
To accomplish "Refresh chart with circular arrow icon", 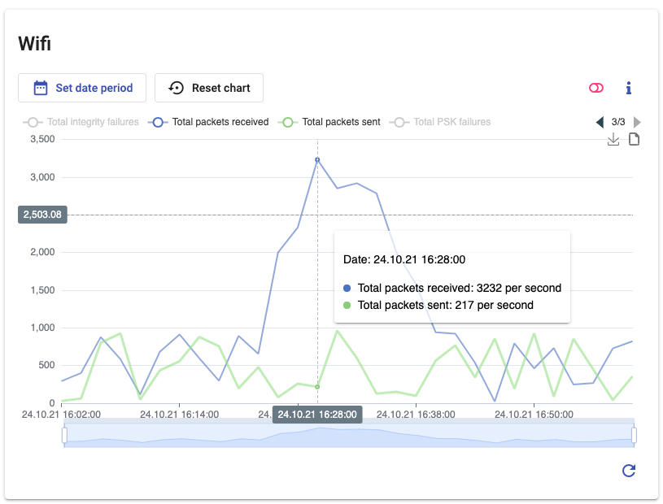I will coord(628,471).
